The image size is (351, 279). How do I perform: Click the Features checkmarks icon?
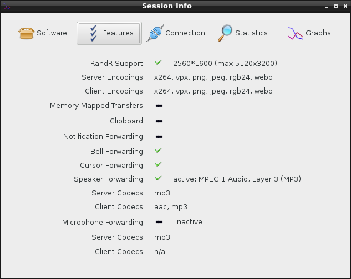(x=94, y=33)
